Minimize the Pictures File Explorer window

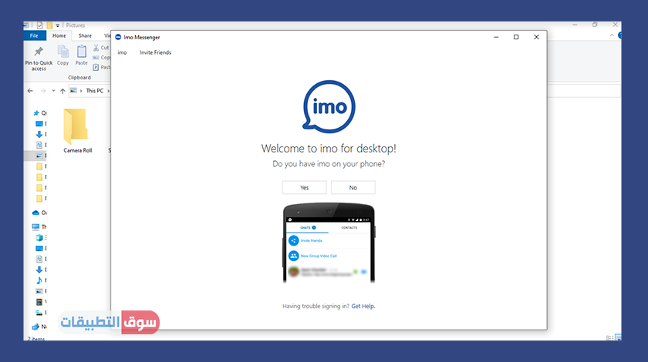point(575,25)
